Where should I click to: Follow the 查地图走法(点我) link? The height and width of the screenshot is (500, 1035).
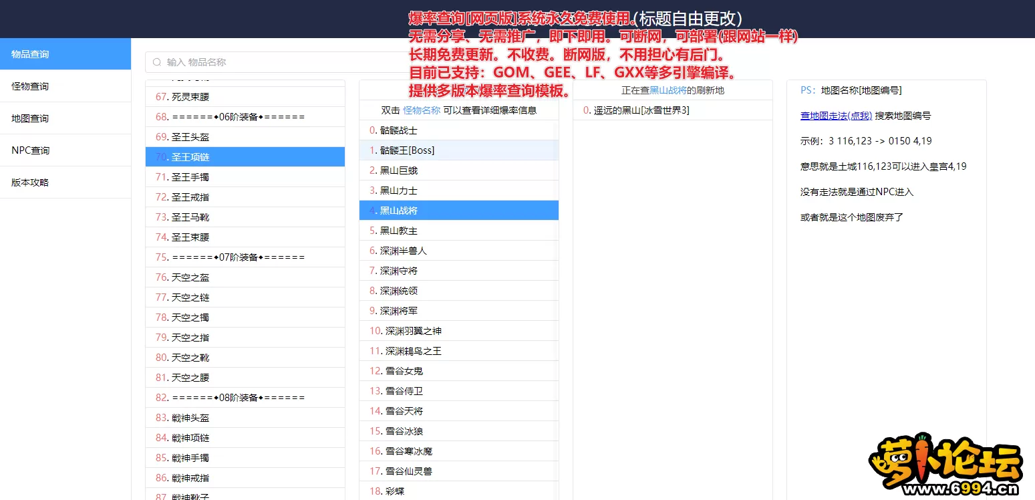836,116
